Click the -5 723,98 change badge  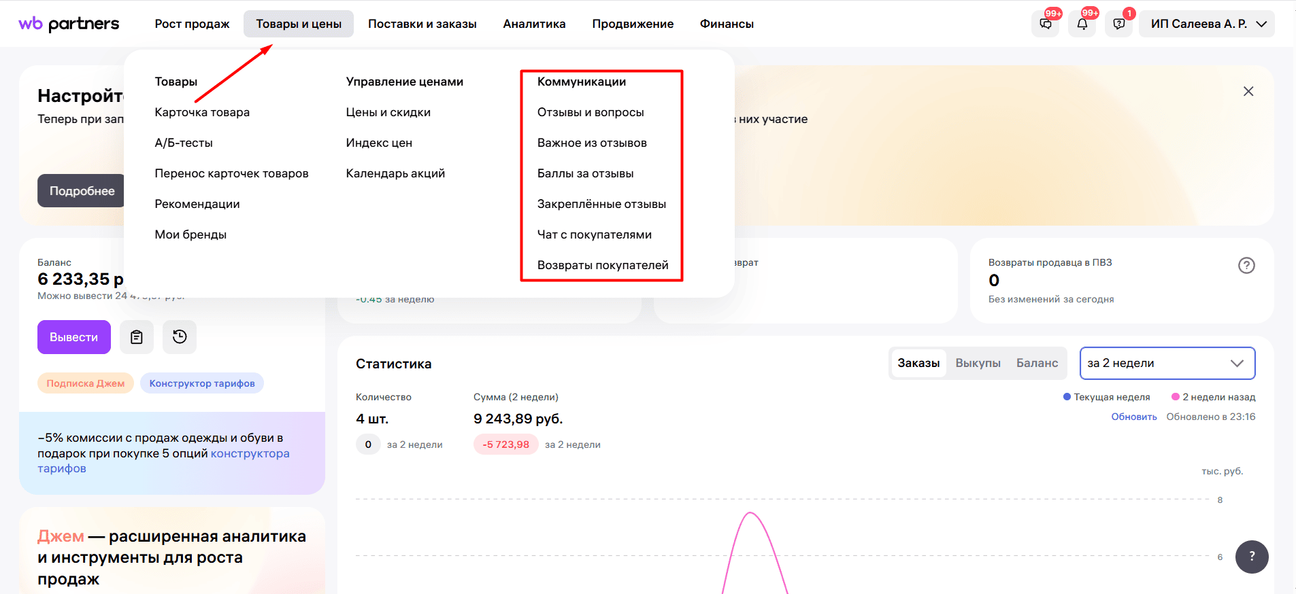point(505,444)
